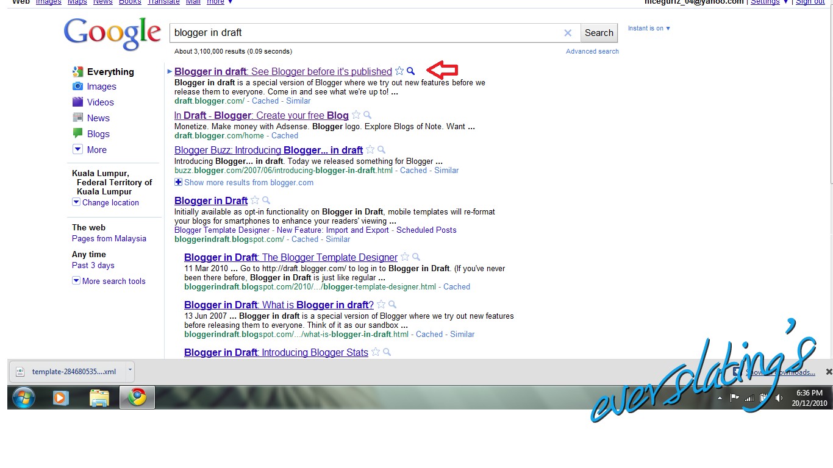Open magnifier preview for 'Introducing Blogger Stats' result
Image resolution: width=833 pixels, height=468 pixels.
[x=387, y=352]
